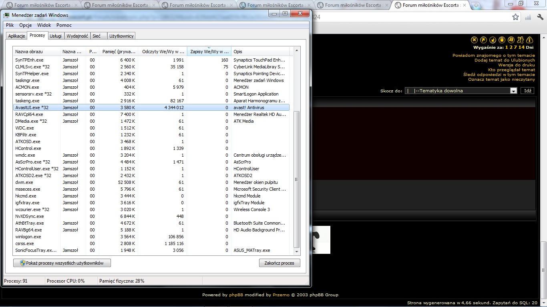Switch to the Usługi tab
This screenshot has width=547, height=307.
[56, 36]
